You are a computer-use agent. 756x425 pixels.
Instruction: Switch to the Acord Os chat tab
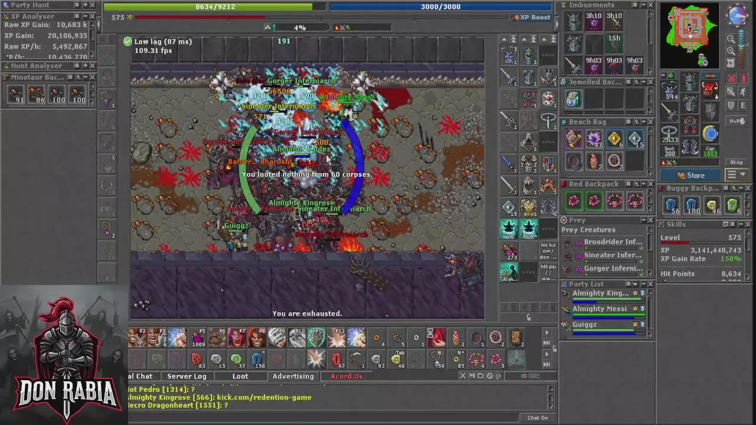pos(346,376)
